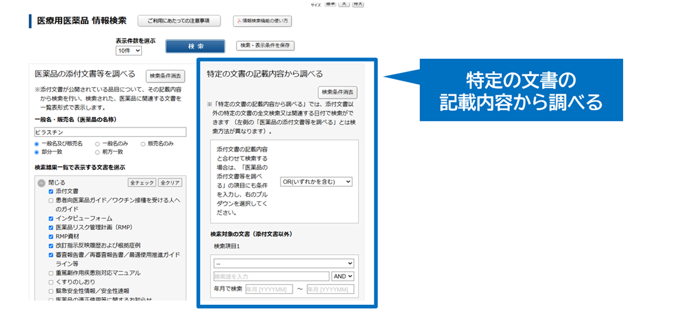This screenshot has height=321, width=683.
Task: Check 緊急安全性情報／安全性速報 checkbox
Action: (51, 291)
